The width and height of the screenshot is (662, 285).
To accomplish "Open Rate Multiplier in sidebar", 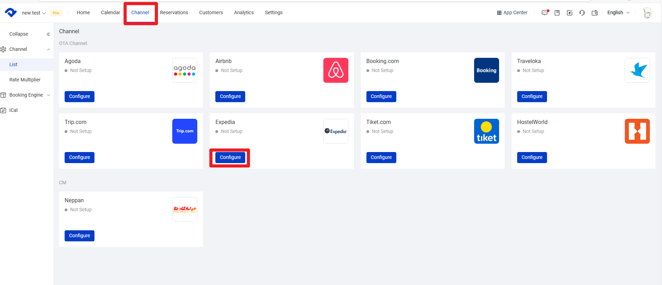I will [x=25, y=80].
